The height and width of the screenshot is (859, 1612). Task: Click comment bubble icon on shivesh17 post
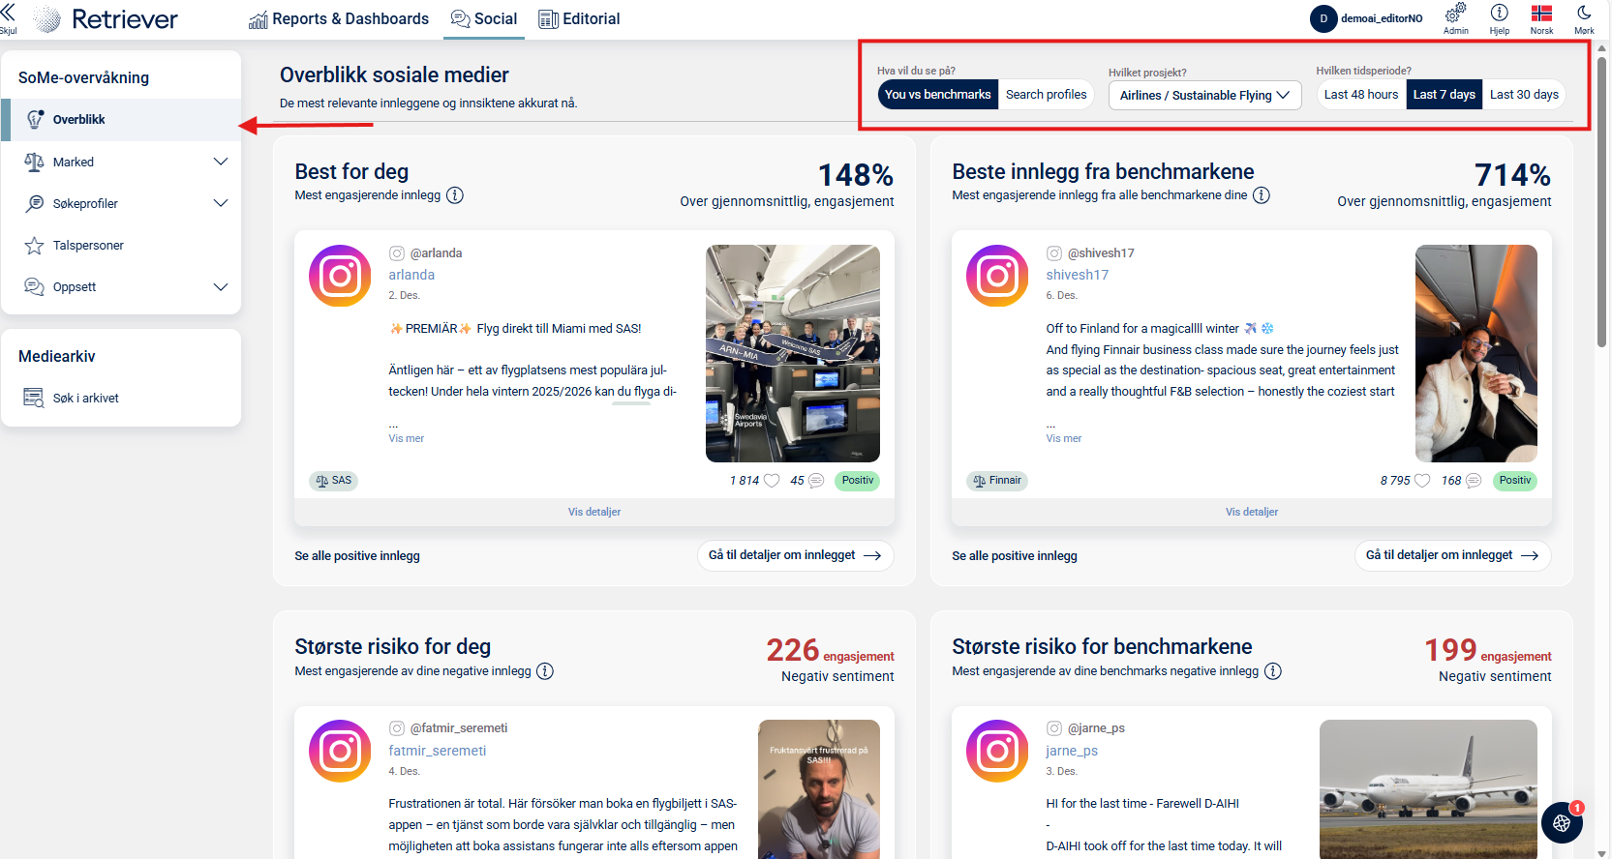[x=1474, y=481]
